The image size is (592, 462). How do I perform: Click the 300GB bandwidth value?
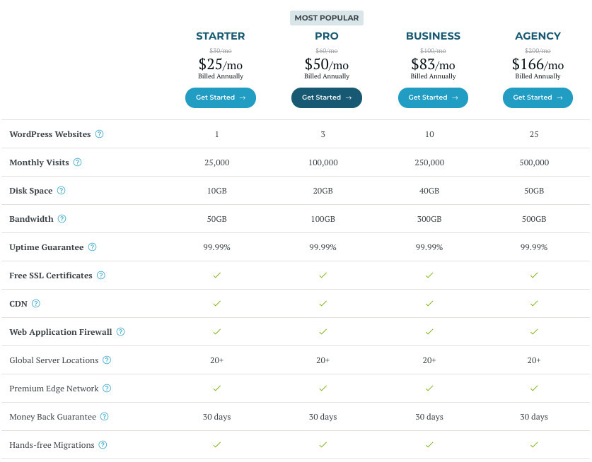(x=429, y=219)
